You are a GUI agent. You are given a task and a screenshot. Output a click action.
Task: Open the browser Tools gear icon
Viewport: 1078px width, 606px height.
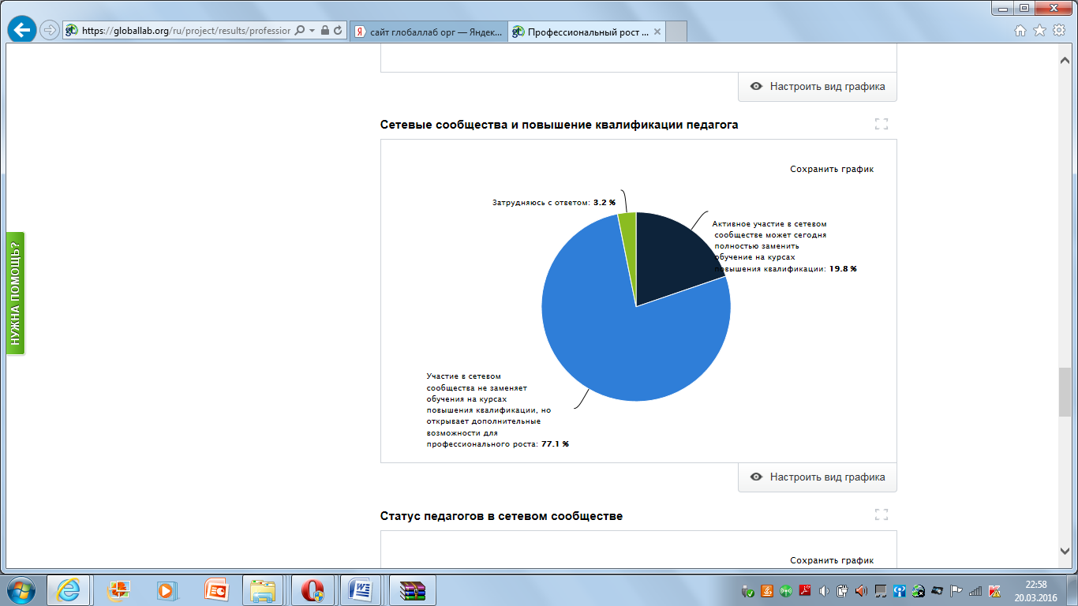pos(1058,31)
